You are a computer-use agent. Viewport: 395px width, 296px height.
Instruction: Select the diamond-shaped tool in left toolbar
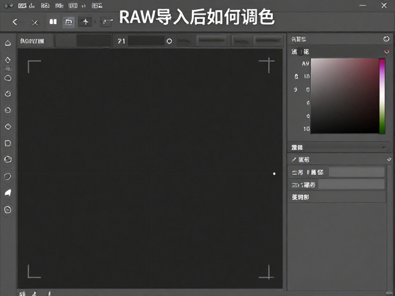click(x=8, y=60)
